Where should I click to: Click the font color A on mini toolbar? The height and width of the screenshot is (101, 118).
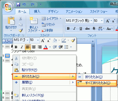(46, 47)
